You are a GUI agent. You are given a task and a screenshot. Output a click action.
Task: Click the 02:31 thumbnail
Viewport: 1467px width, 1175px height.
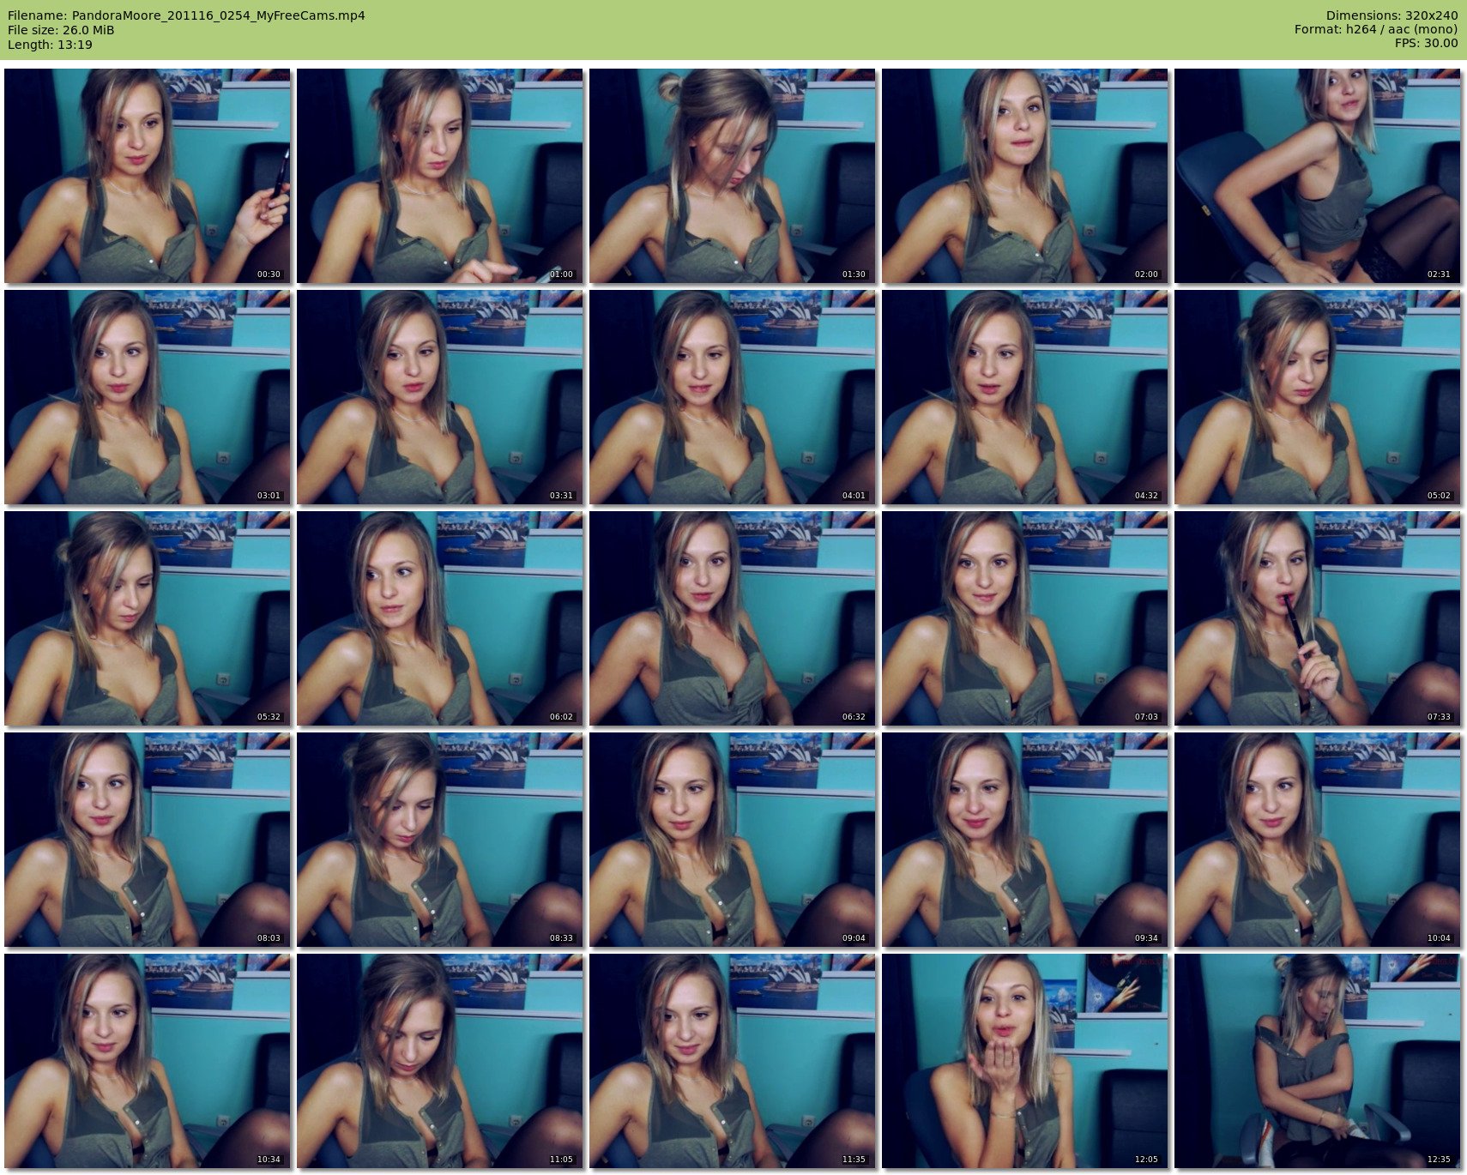(x=1317, y=176)
